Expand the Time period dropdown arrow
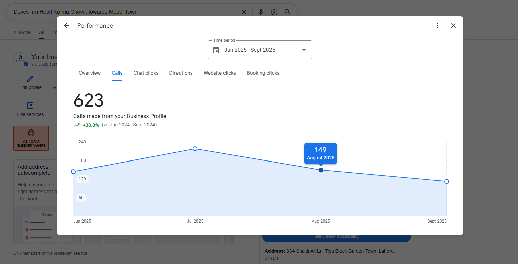 tap(304, 50)
